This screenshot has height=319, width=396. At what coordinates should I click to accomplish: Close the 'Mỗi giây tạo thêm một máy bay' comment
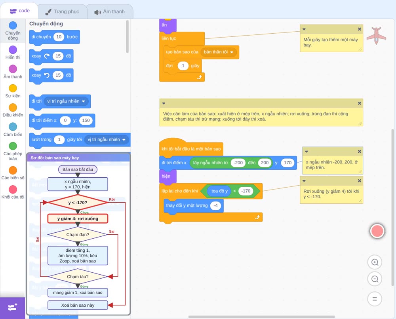tap(360, 29)
